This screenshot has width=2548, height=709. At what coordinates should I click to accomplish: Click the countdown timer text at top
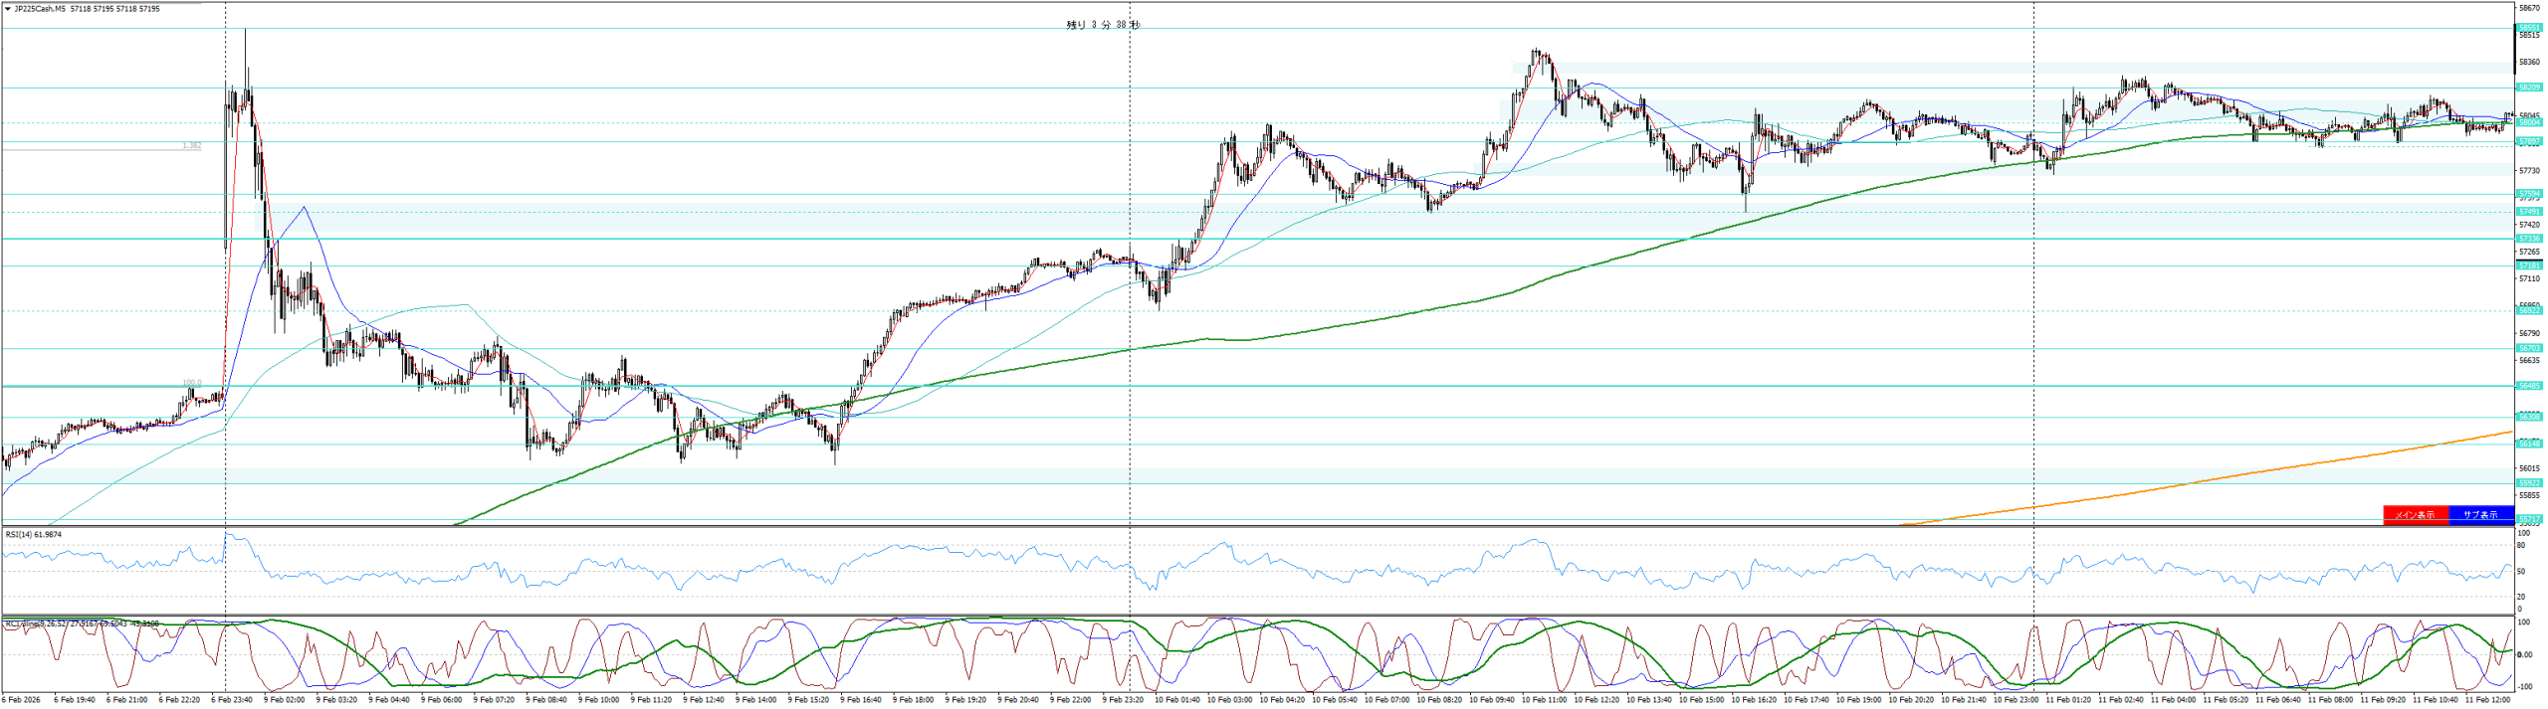pyautogui.click(x=1103, y=25)
